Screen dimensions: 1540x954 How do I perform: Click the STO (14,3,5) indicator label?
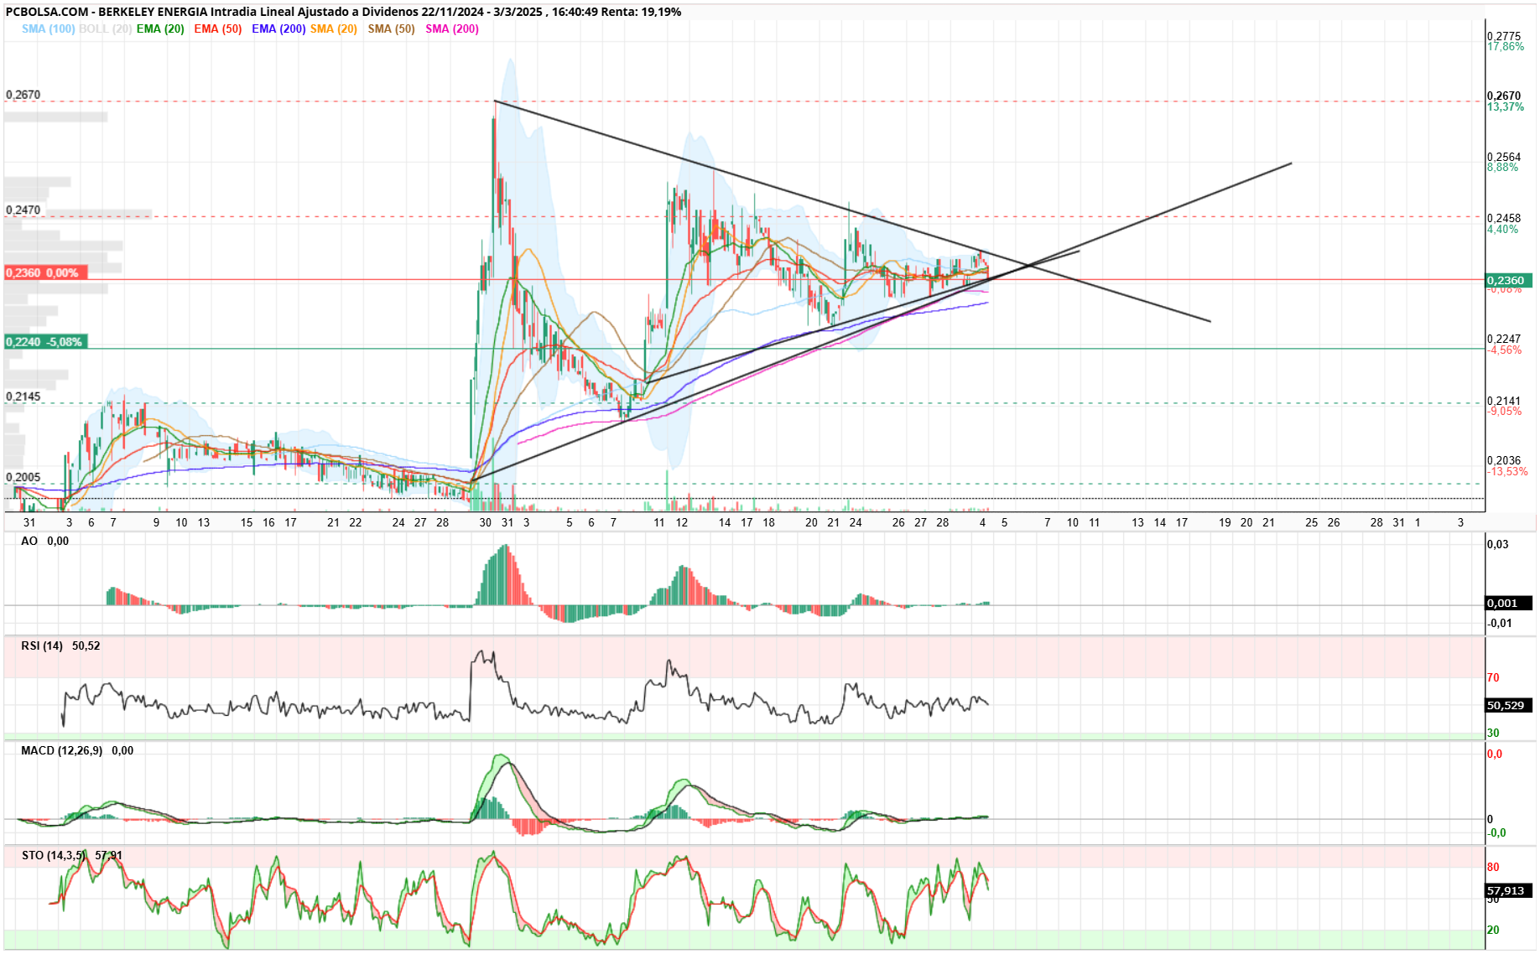click(53, 855)
